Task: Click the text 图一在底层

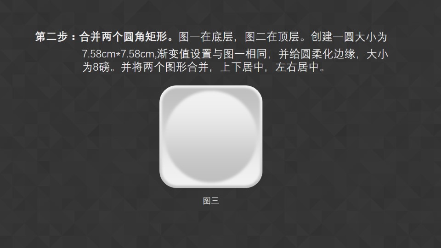Action: pyautogui.click(x=206, y=37)
